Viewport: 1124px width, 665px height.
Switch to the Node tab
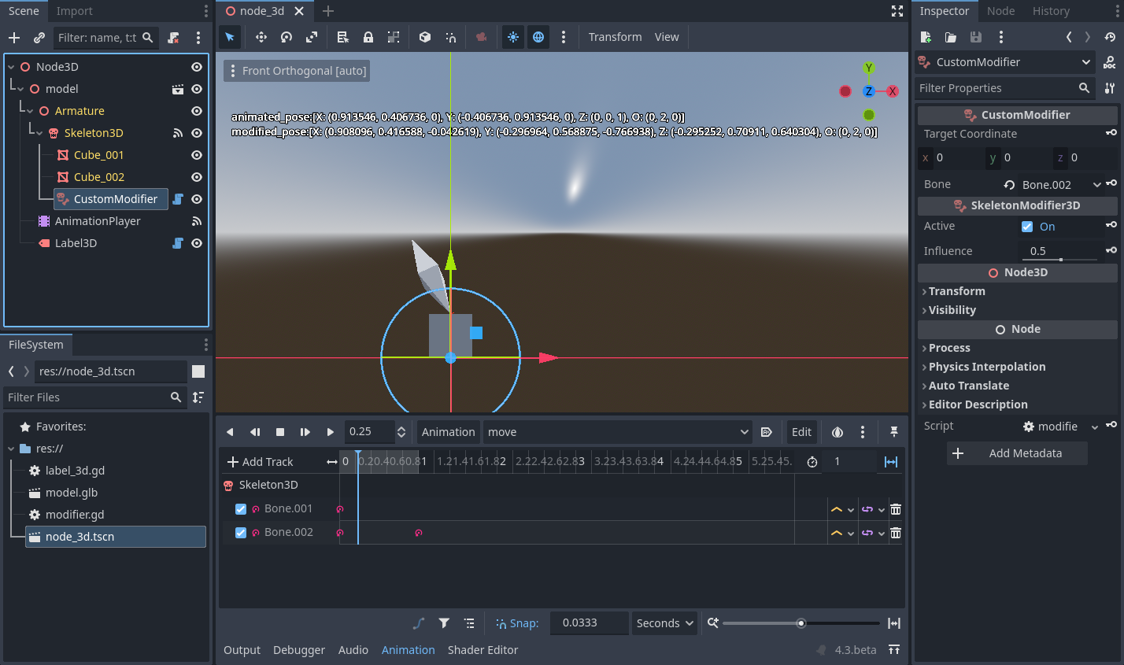(x=1000, y=11)
